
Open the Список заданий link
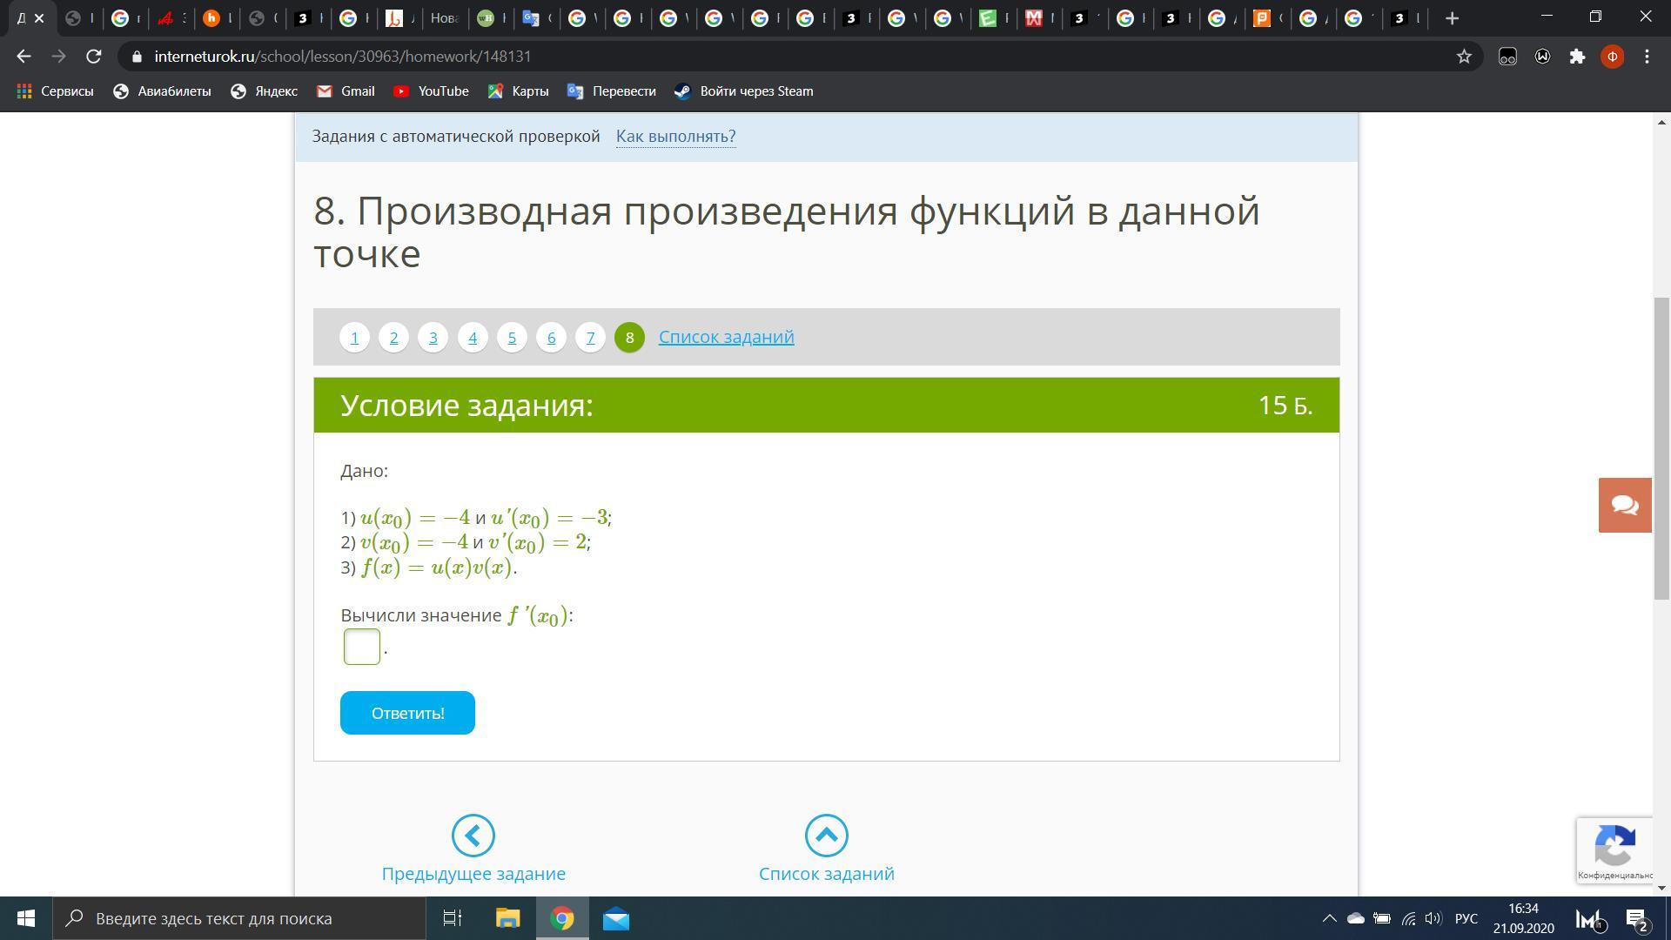point(726,337)
